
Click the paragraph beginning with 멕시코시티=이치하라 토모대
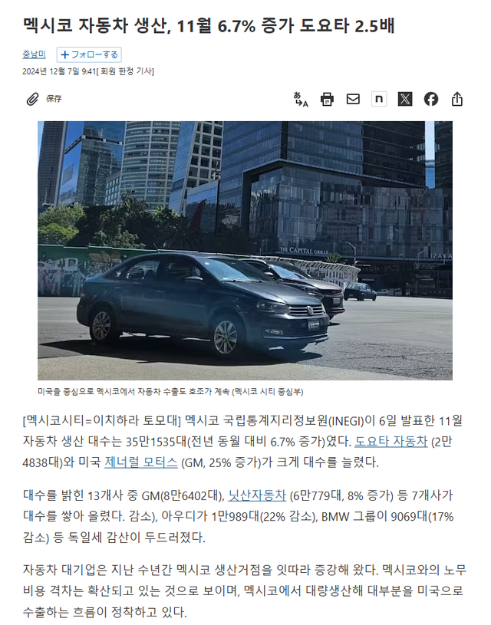coord(242,441)
